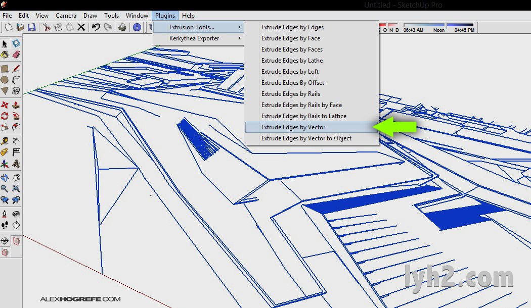
Task: Create a new file with the New icon
Action: (9, 27)
